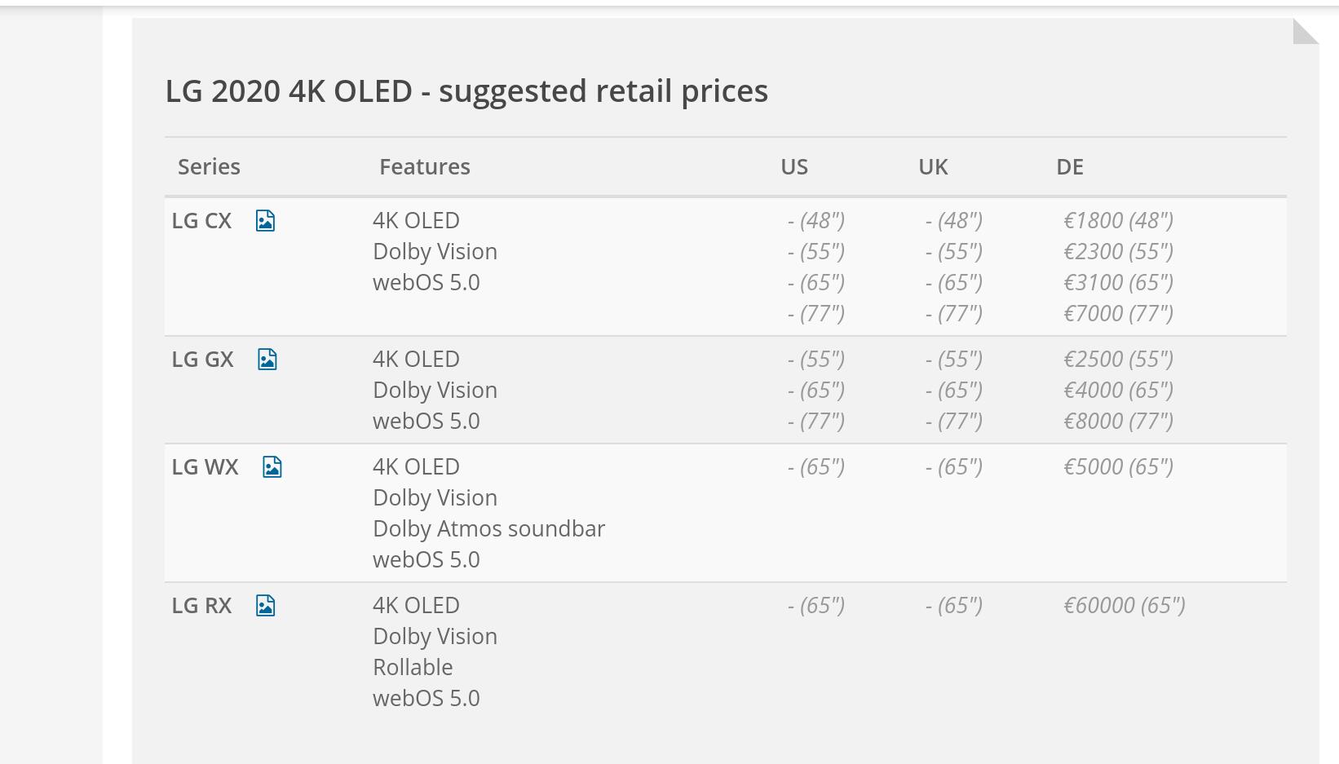Click the LG WX series name
The image size is (1339, 764).
(x=205, y=467)
